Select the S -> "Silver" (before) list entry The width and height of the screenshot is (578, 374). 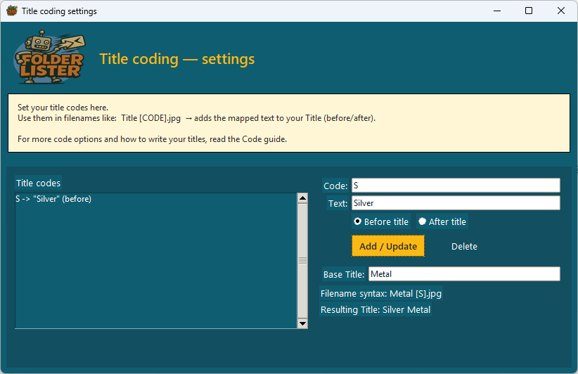pyautogui.click(x=53, y=200)
